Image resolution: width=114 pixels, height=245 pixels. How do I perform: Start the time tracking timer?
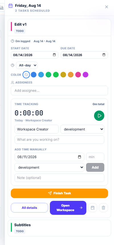click(x=99, y=116)
